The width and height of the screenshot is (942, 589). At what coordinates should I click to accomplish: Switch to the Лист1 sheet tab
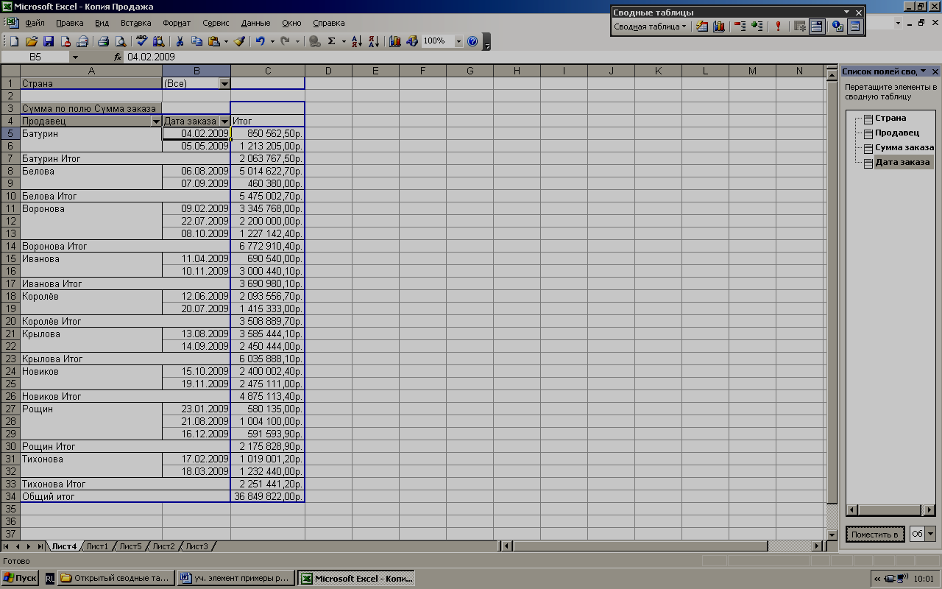click(x=96, y=546)
